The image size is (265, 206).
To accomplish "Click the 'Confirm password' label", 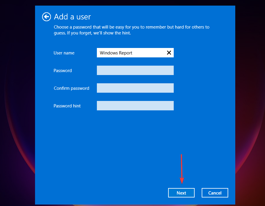I will coord(71,88).
